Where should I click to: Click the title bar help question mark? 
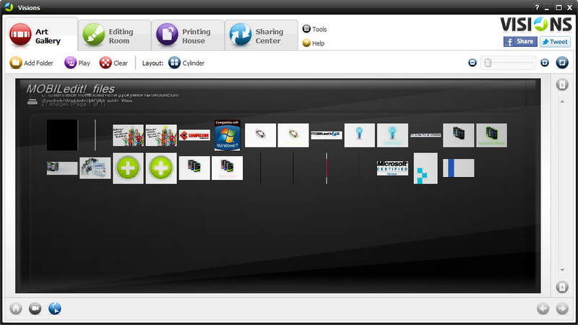pyautogui.click(x=537, y=7)
